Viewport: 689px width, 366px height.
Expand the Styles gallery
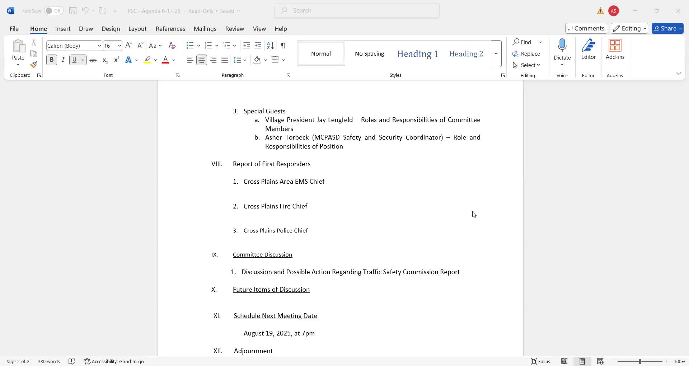[x=496, y=53]
